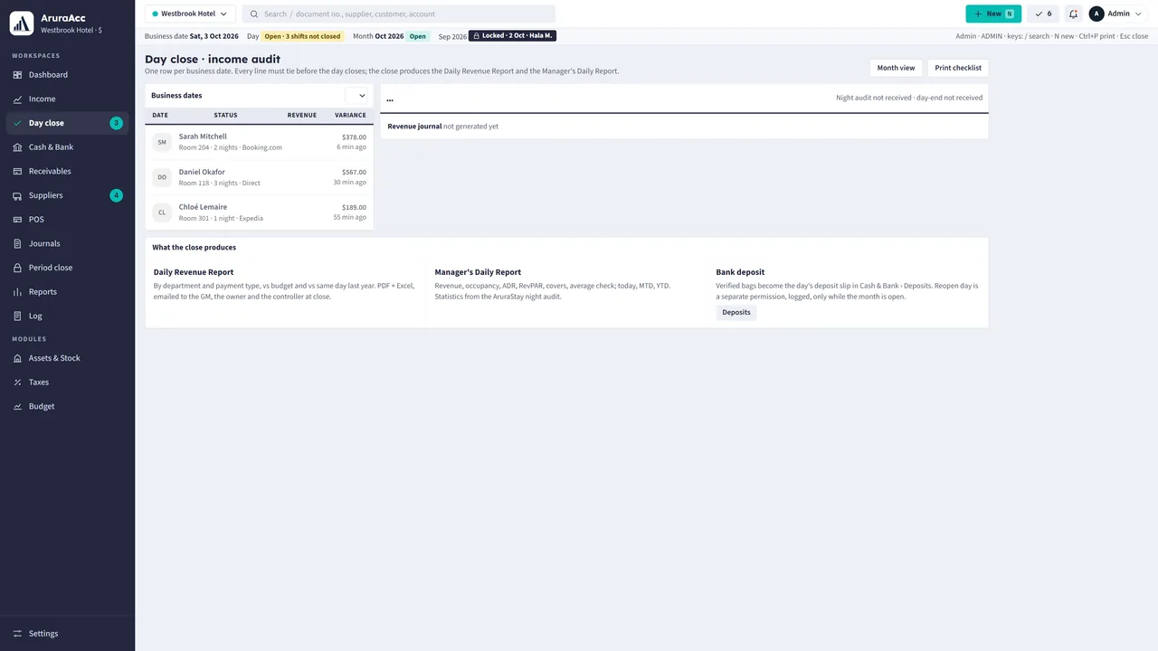The width and height of the screenshot is (1158, 651).
Task: Select the Cash & Bank building icon
Action: click(x=18, y=147)
